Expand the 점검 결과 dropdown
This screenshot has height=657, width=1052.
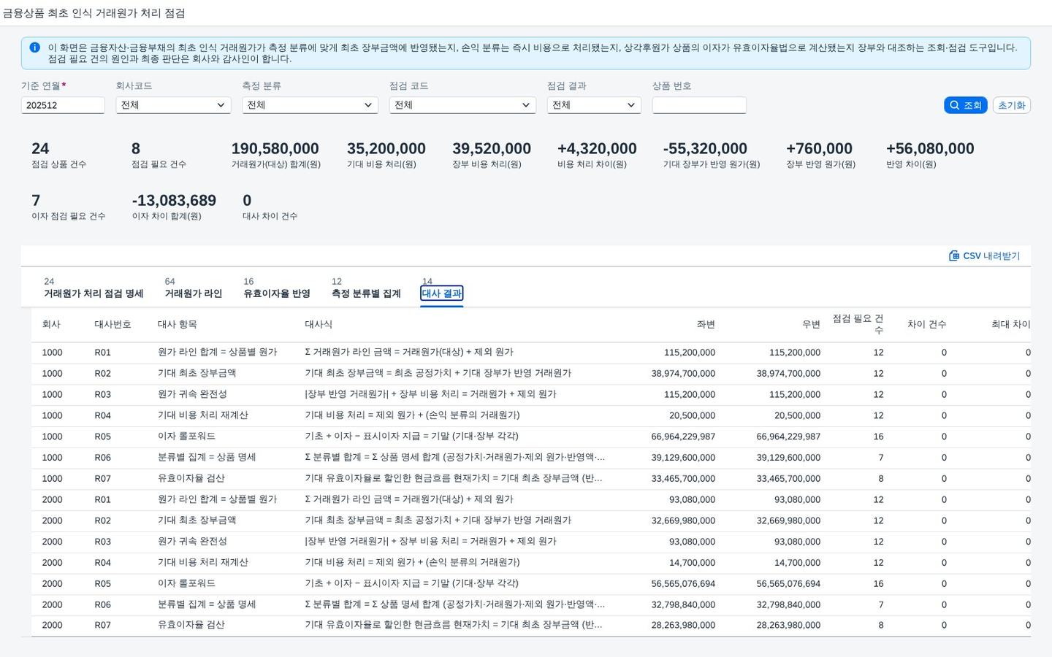pyautogui.click(x=594, y=105)
